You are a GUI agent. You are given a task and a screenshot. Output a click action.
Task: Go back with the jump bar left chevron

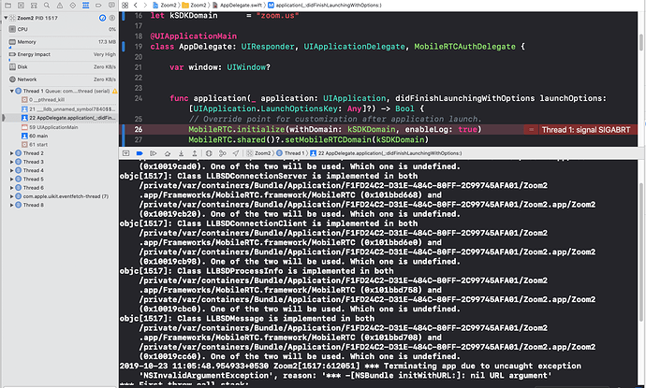(136, 6)
